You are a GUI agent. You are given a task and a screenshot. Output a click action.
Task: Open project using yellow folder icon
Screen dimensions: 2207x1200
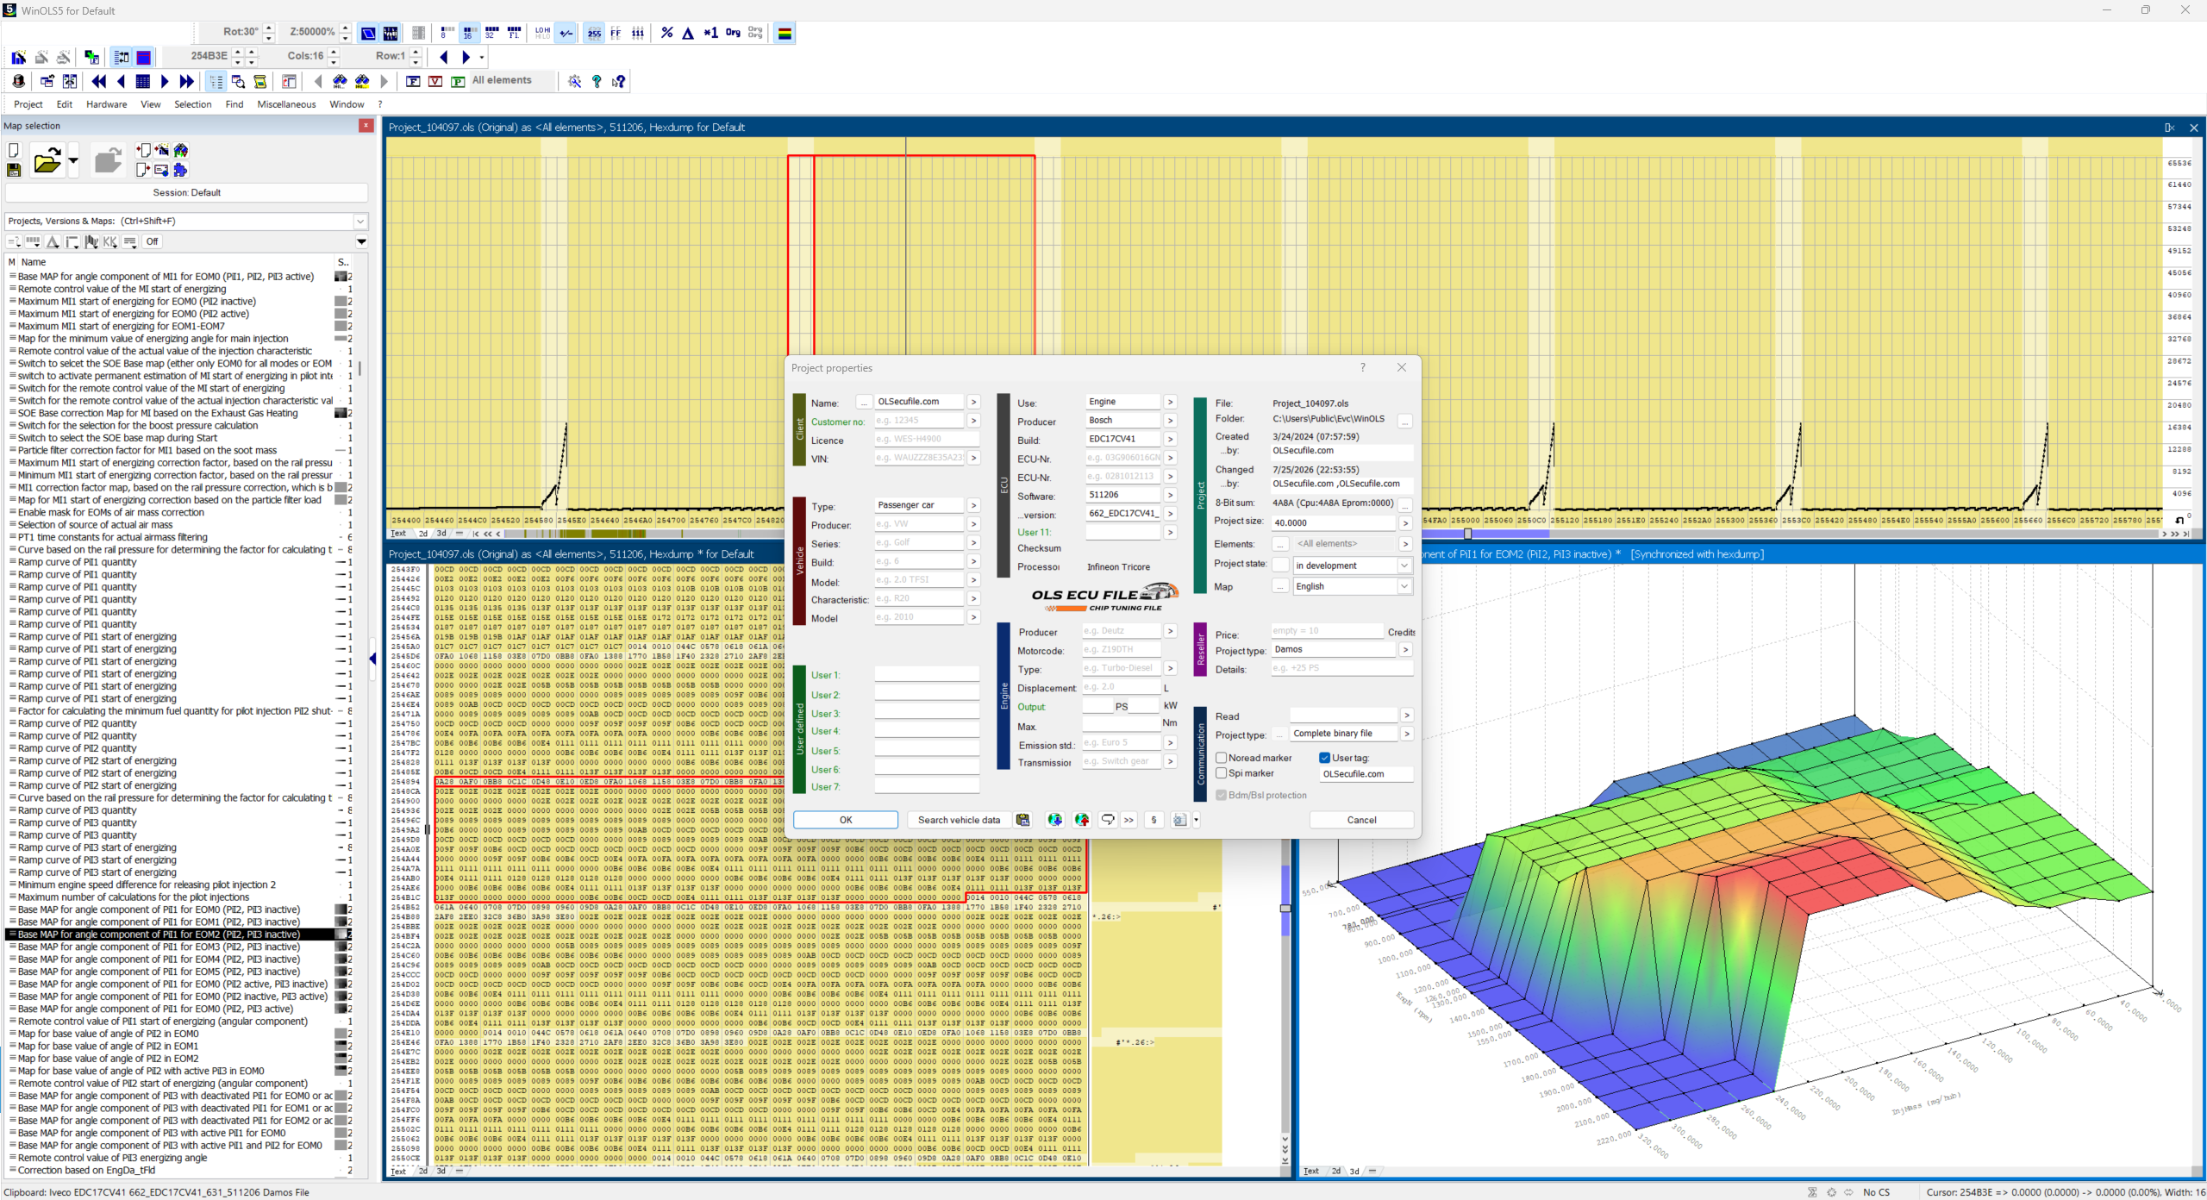point(47,160)
